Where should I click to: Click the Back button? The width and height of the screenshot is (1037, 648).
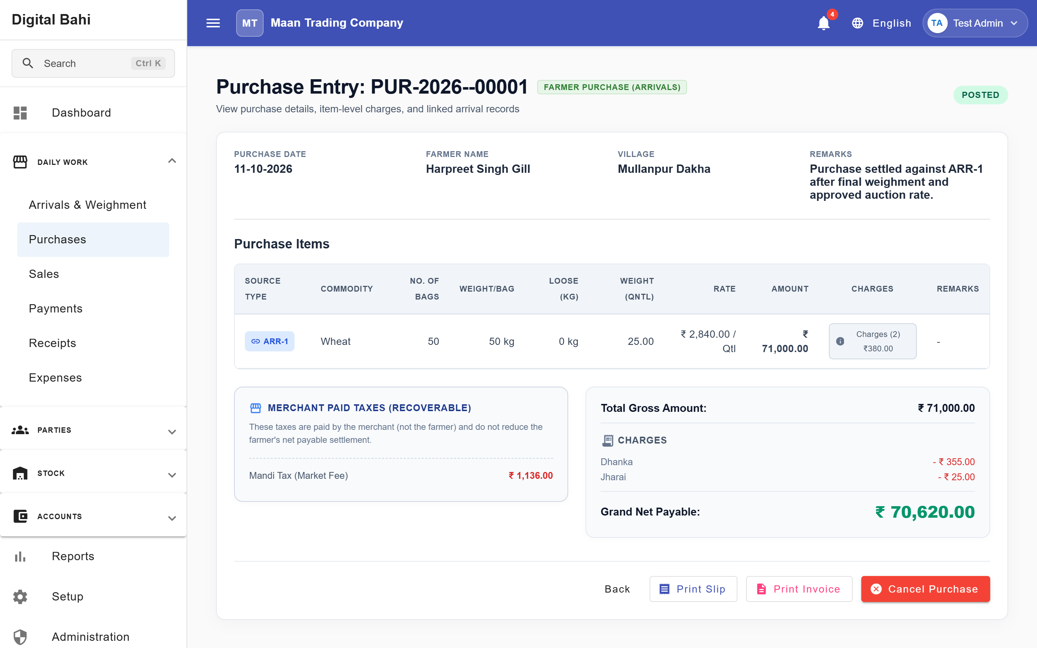point(617,589)
